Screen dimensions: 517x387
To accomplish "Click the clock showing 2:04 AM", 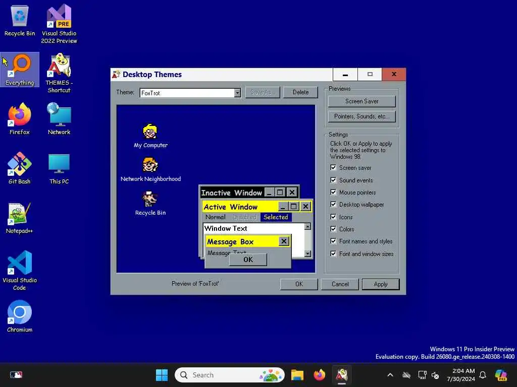I will 461,375.
